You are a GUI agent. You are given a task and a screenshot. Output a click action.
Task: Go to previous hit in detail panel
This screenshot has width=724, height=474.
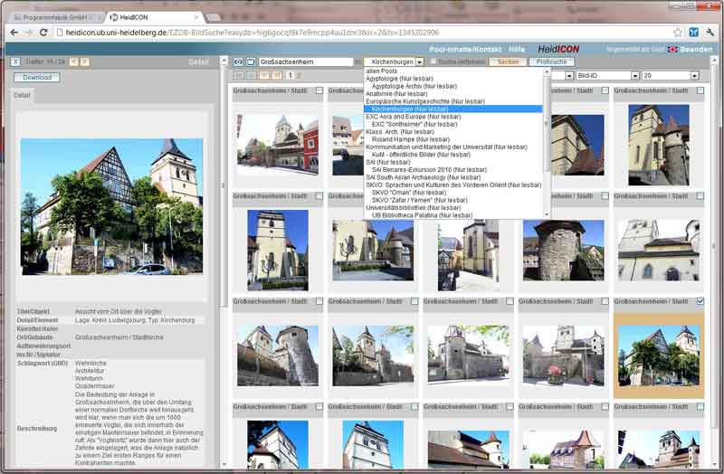(x=73, y=62)
